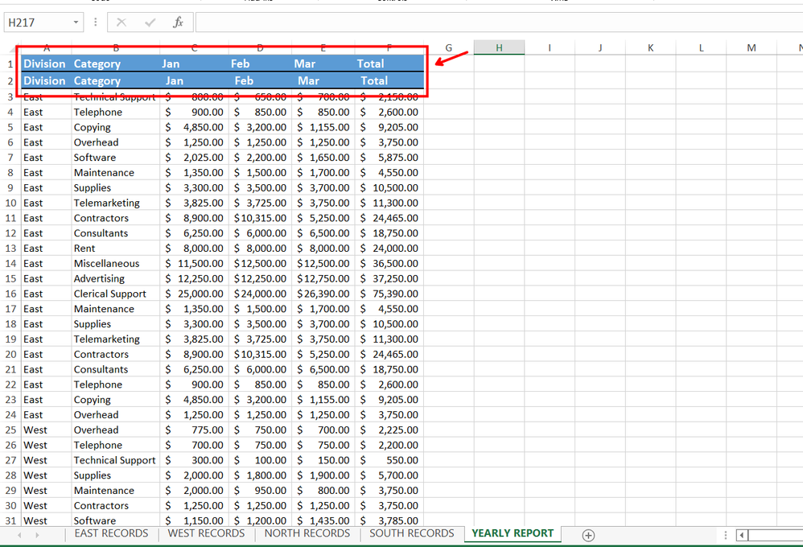Switch to SOUTH RECORDS sheet tab
Screen dimensions: 803x547
point(412,533)
